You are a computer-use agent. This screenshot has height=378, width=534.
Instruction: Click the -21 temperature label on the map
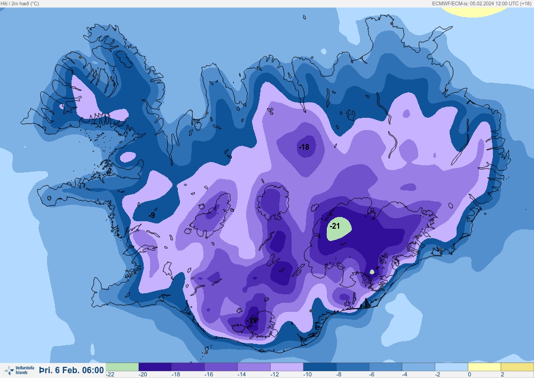click(x=335, y=226)
